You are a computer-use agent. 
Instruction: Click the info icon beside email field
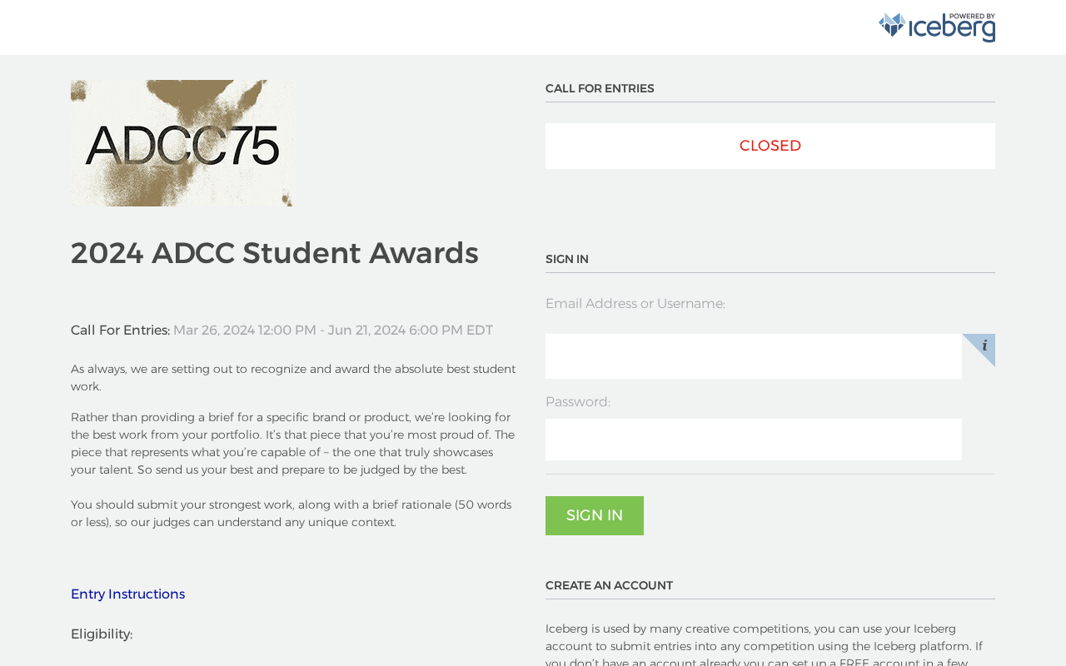point(984,345)
